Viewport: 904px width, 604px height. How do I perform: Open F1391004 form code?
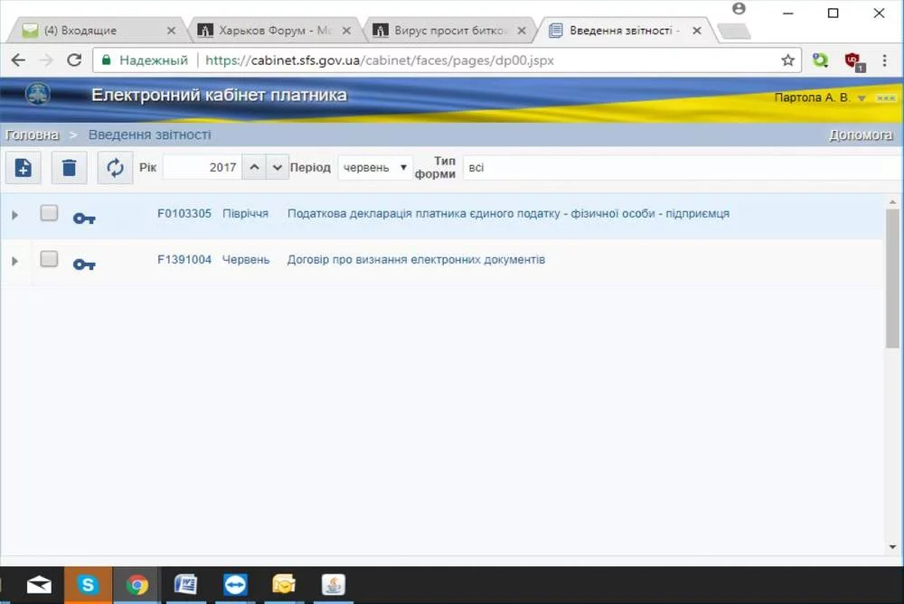point(184,260)
